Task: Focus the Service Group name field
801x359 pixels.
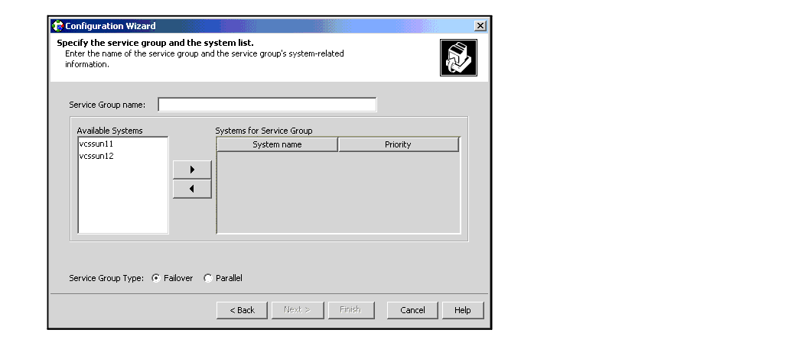Action: (x=267, y=105)
